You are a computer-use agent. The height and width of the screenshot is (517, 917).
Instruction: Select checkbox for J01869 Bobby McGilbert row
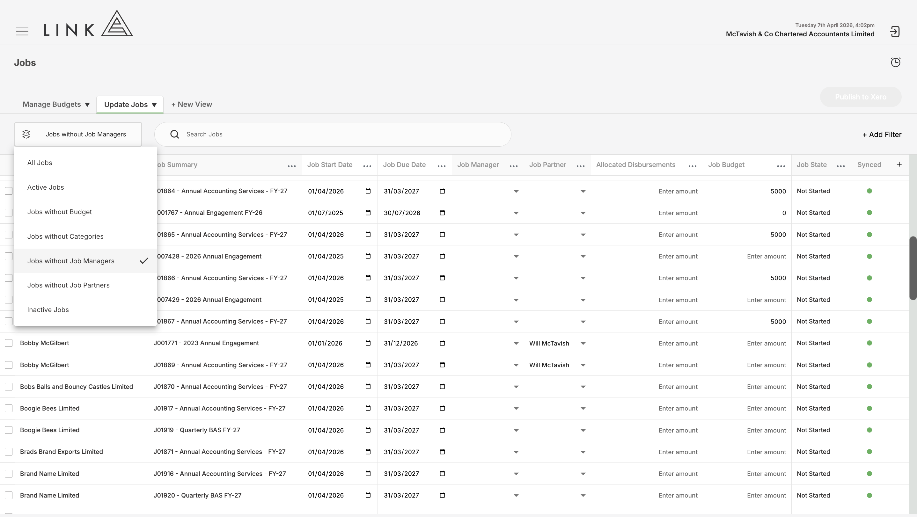click(9, 365)
